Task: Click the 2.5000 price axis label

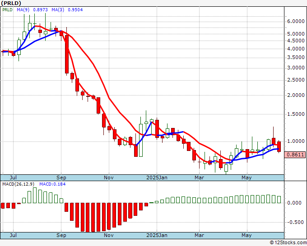Action: point(296,80)
